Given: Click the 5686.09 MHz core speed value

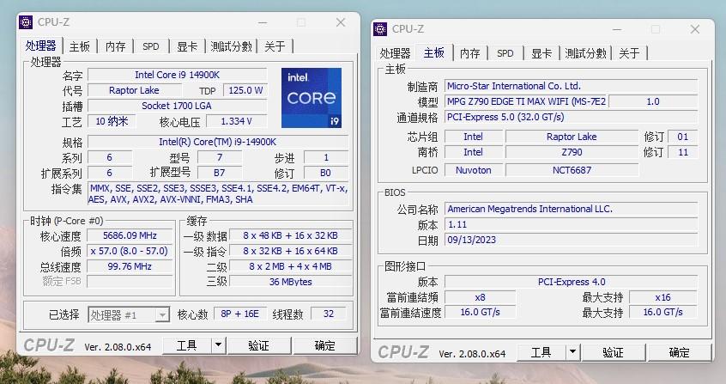Looking at the screenshot, I should point(130,235).
